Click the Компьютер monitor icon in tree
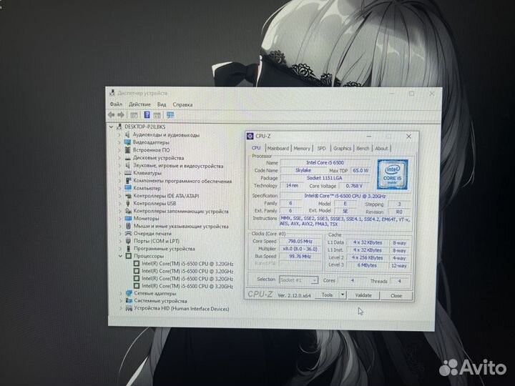Screen dimensions: 515x386 (128, 188)
